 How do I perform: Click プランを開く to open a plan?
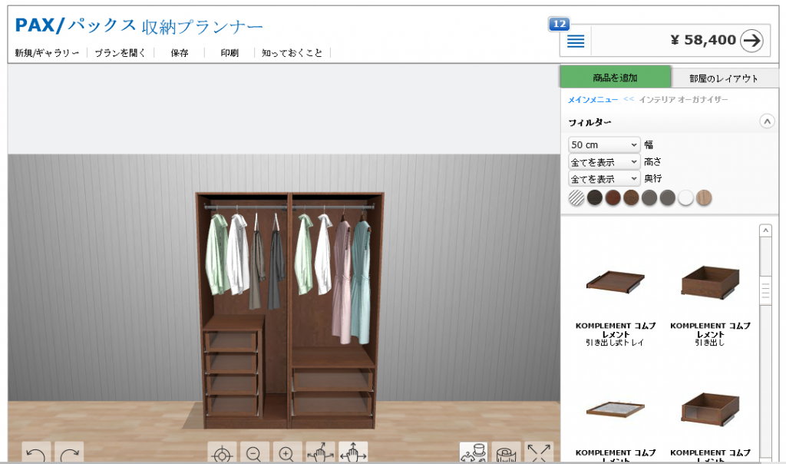120,53
